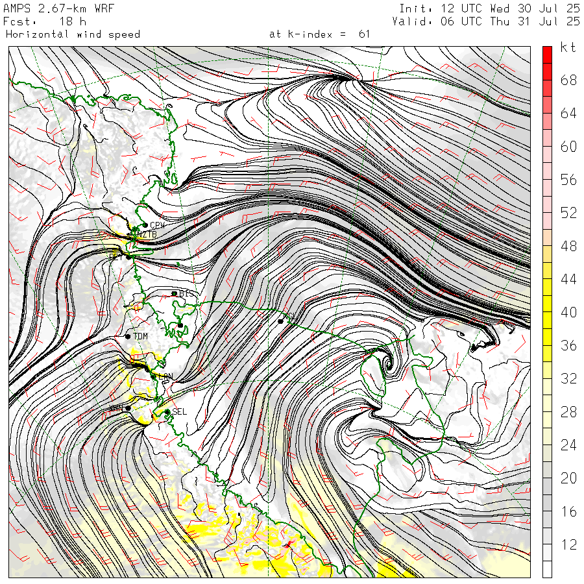
Task: Click the SEL station label
Action: click(179, 411)
